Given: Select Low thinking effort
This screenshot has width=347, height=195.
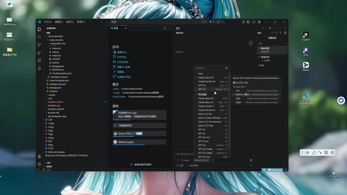Looking at the screenshot, I should click(256, 90).
